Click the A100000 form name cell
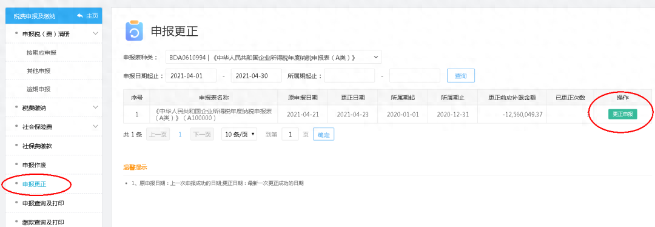 coord(214,115)
